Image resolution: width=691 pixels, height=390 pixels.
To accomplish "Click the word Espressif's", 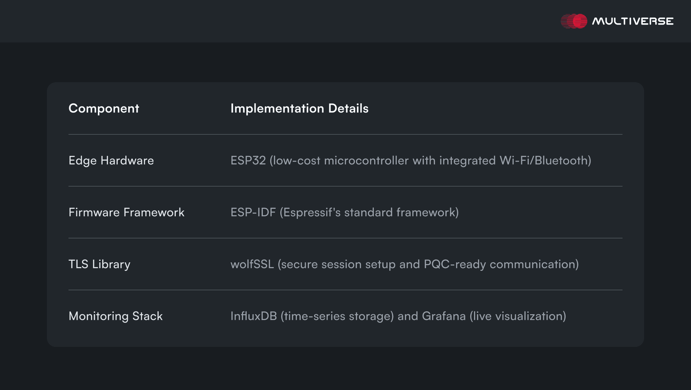I will coord(312,213).
